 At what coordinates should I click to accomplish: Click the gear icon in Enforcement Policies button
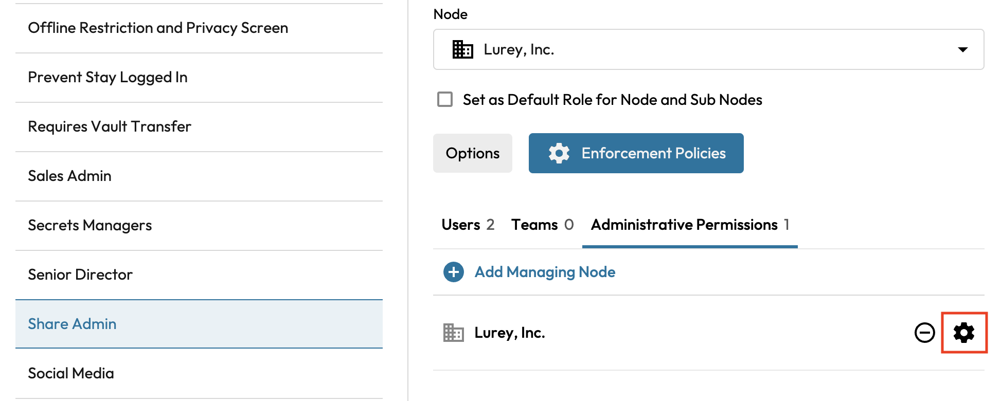(559, 153)
